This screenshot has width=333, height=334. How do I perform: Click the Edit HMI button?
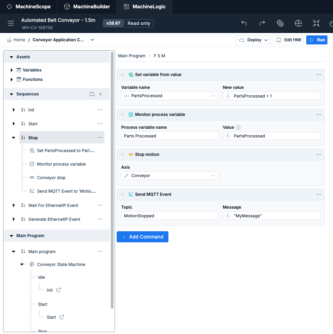pos(289,40)
